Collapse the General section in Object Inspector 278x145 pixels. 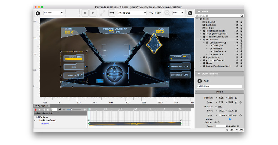[196, 91]
